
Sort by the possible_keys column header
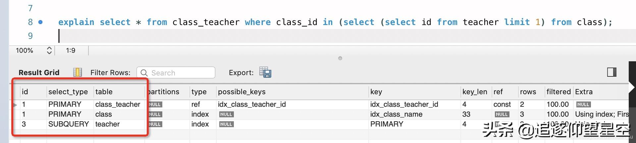241,92
